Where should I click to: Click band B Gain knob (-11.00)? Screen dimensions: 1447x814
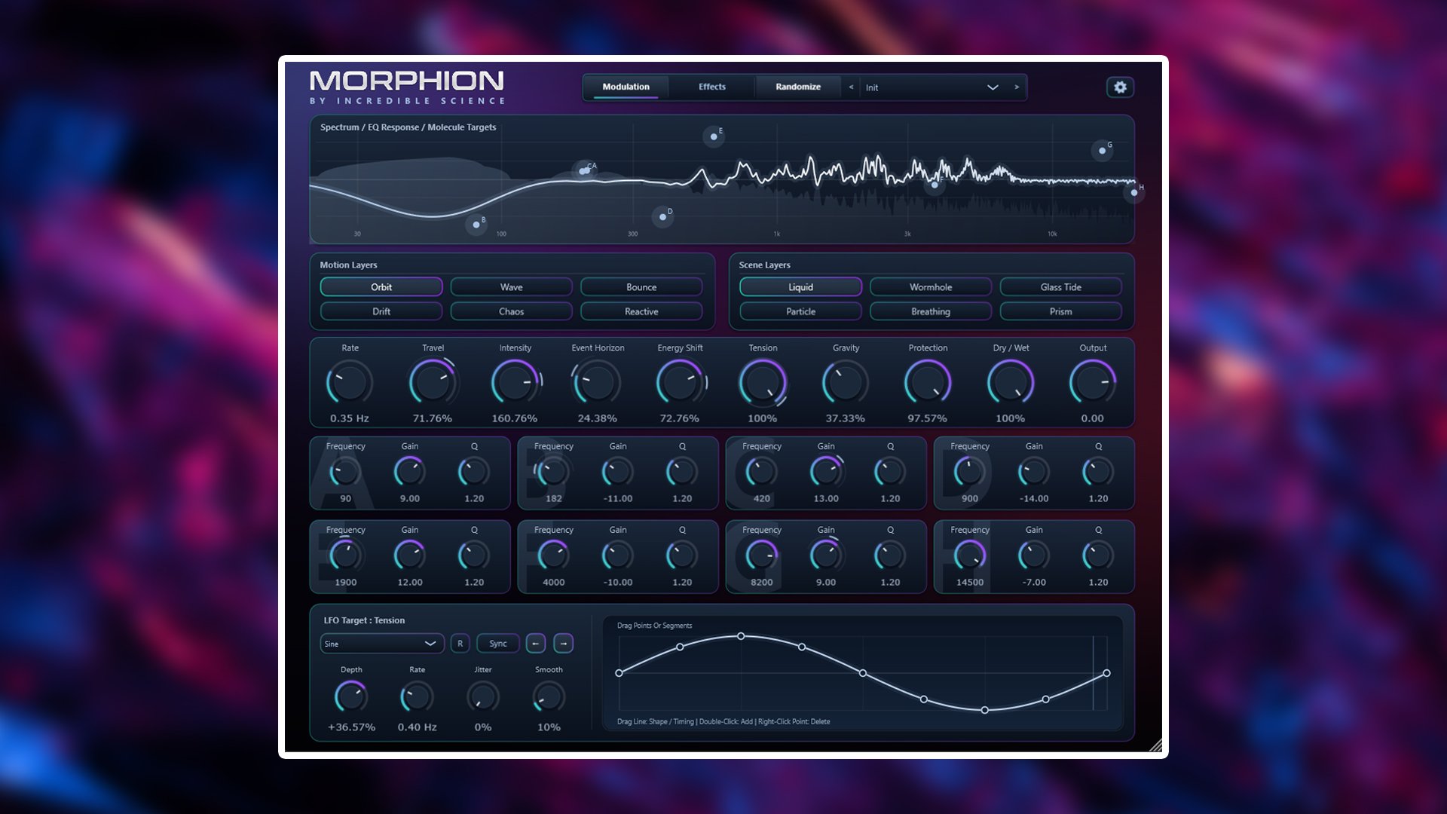618,473
